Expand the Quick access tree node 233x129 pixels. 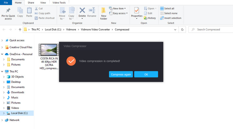click(x=2, y=40)
